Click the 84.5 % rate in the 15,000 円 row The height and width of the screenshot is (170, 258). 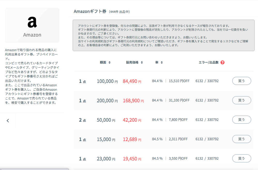coord(157,139)
